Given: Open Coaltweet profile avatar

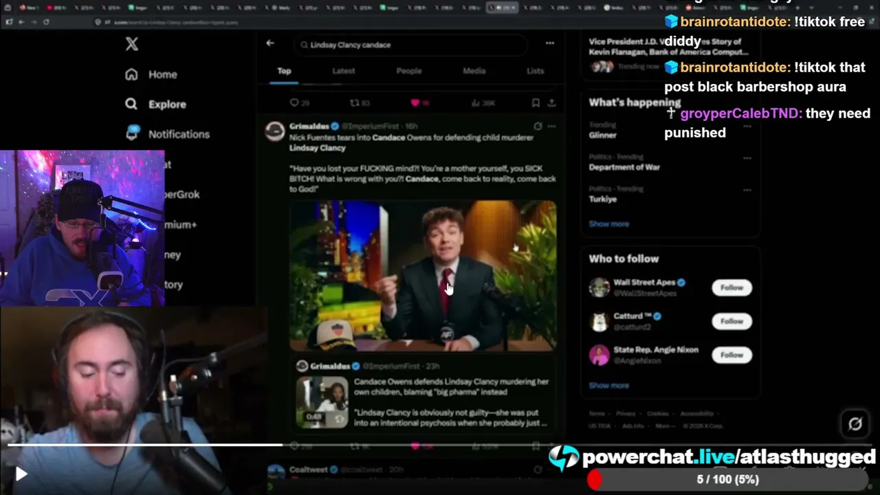Looking at the screenshot, I should (275, 473).
